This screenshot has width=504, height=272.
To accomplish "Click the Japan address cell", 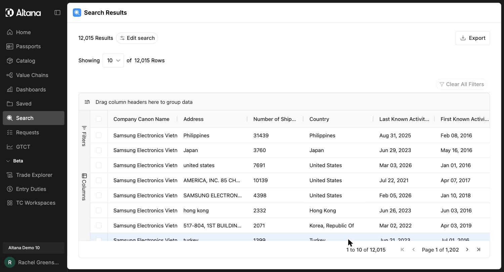I will tap(190, 150).
